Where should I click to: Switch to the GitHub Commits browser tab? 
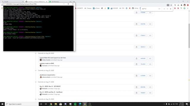[36, 2]
